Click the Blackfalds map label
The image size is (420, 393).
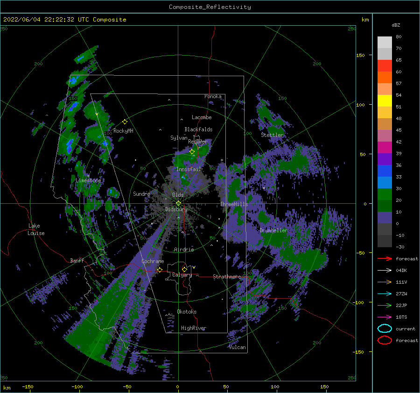point(198,129)
